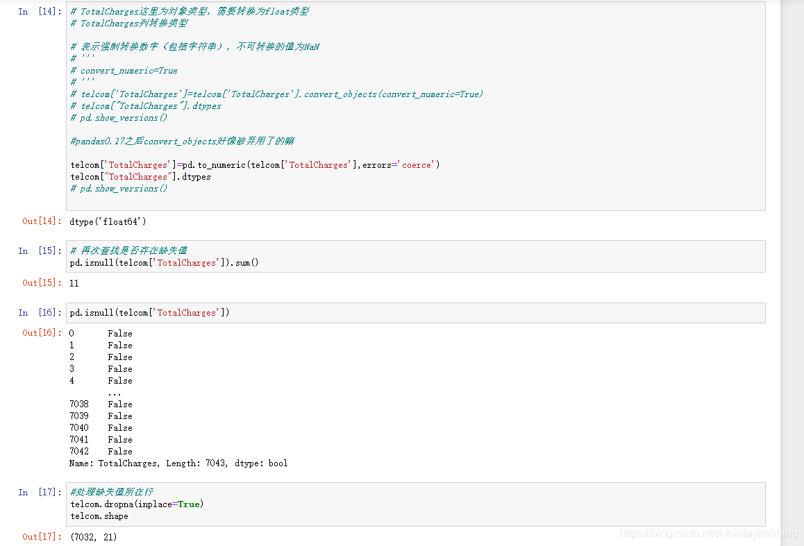Click the Out[15] value 11
Viewport: 804px width, 546px height.
coord(74,283)
